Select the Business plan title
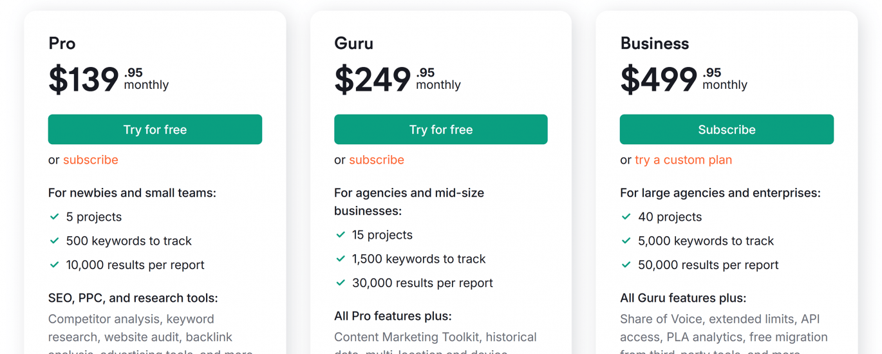 (x=654, y=43)
